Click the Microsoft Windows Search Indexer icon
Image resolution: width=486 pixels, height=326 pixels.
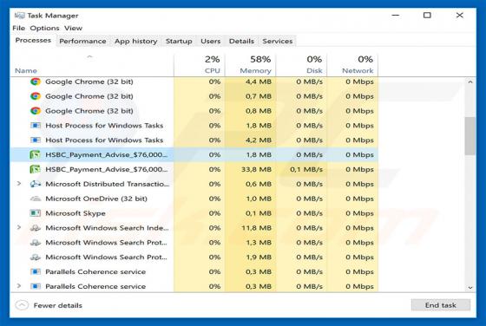pyautogui.click(x=36, y=228)
